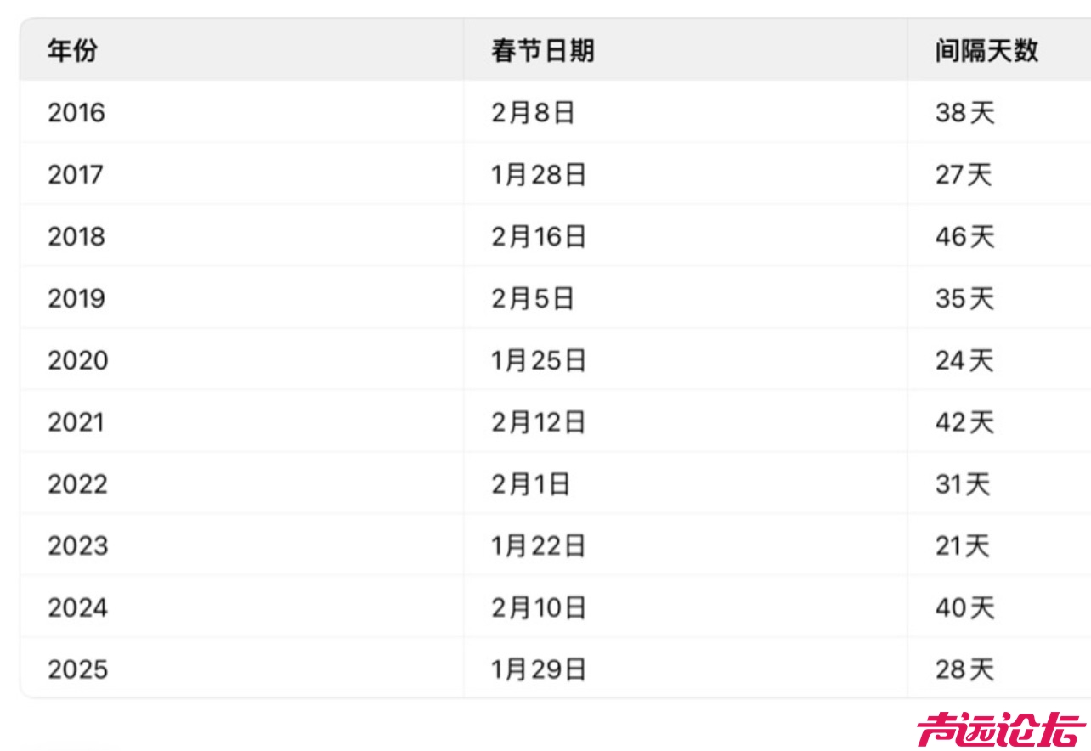Image resolution: width=1091 pixels, height=751 pixels.
Task: Click the 2月8日 date cell
Action: click(533, 113)
